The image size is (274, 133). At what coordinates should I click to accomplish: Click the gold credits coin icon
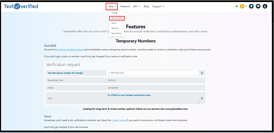242,6
